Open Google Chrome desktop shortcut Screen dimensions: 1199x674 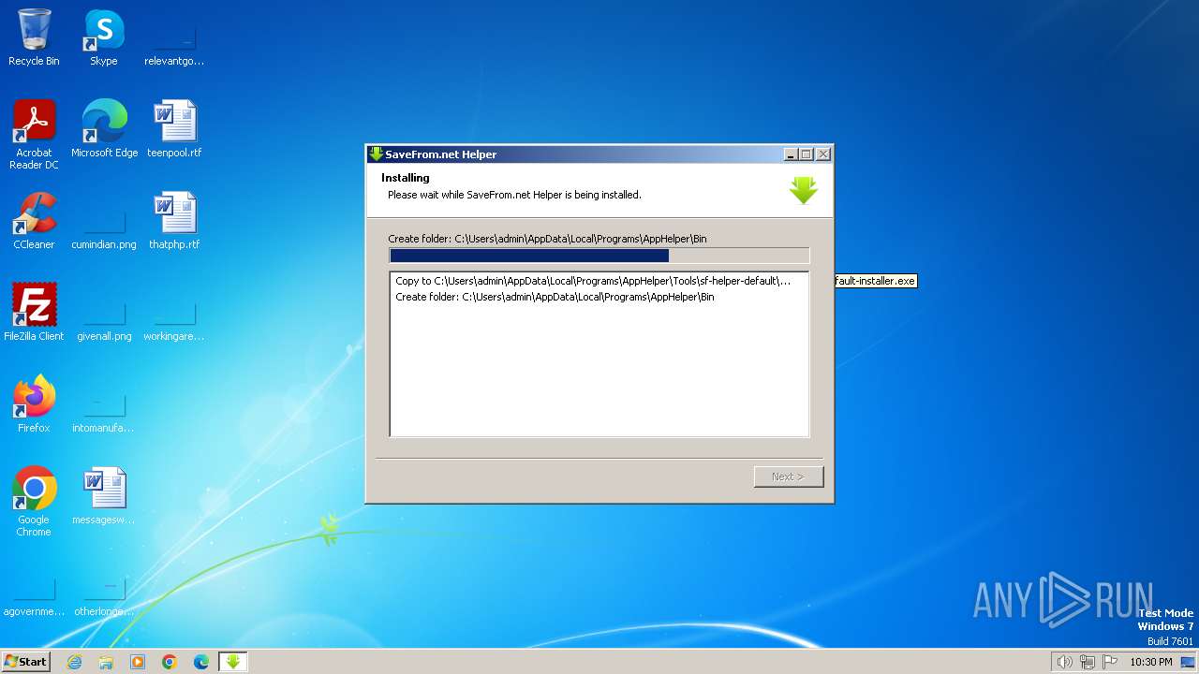pos(34,502)
